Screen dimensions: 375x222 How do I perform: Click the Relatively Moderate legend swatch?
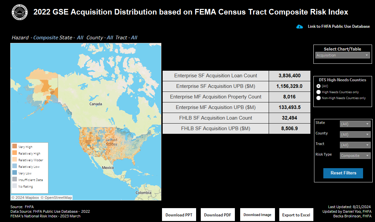click(x=15, y=159)
